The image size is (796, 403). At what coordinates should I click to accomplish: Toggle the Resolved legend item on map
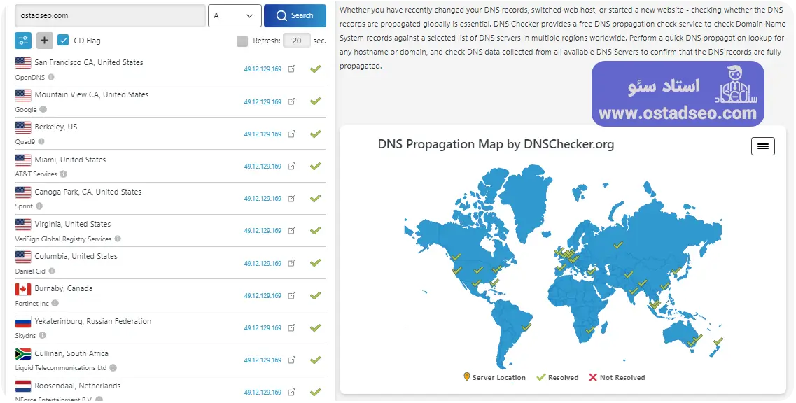pos(558,378)
